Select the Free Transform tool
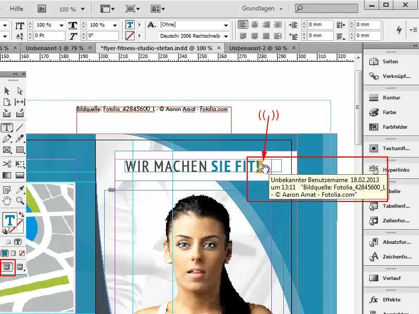419x314 pixels. click(20, 164)
